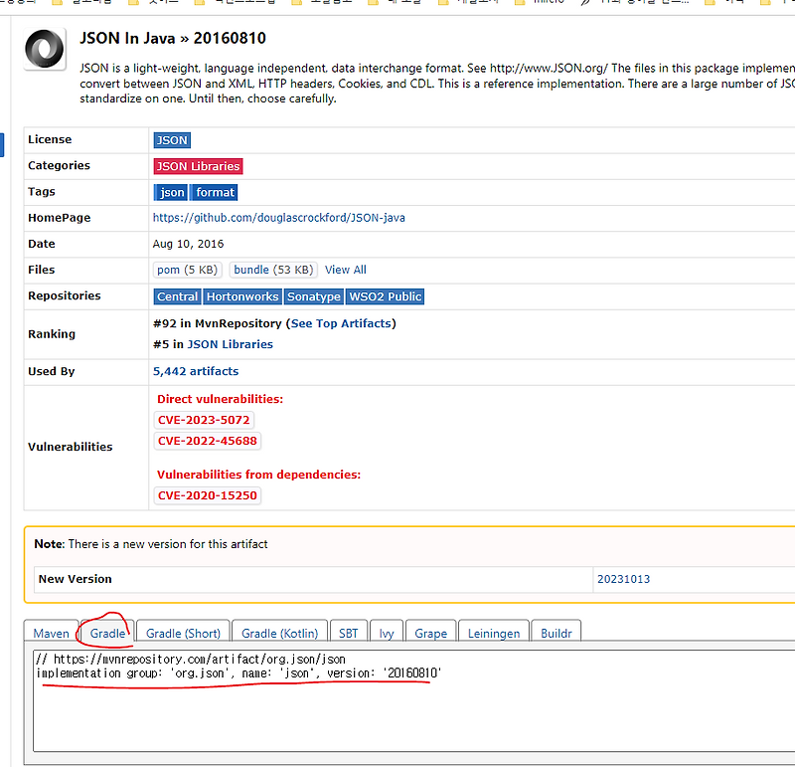Open the 5,442 artifacts link

196,371
